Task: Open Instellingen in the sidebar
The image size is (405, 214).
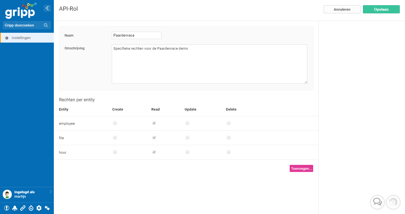Action: point(27,38)
